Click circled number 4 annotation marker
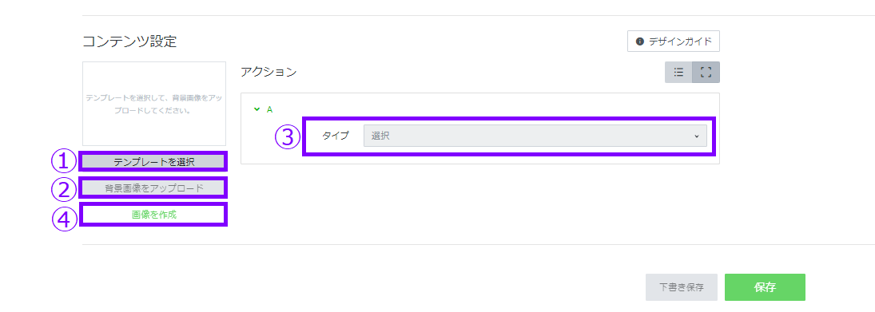Image resolution: width=875 pixels, height=312 pixels. click(x=64, y=219)
